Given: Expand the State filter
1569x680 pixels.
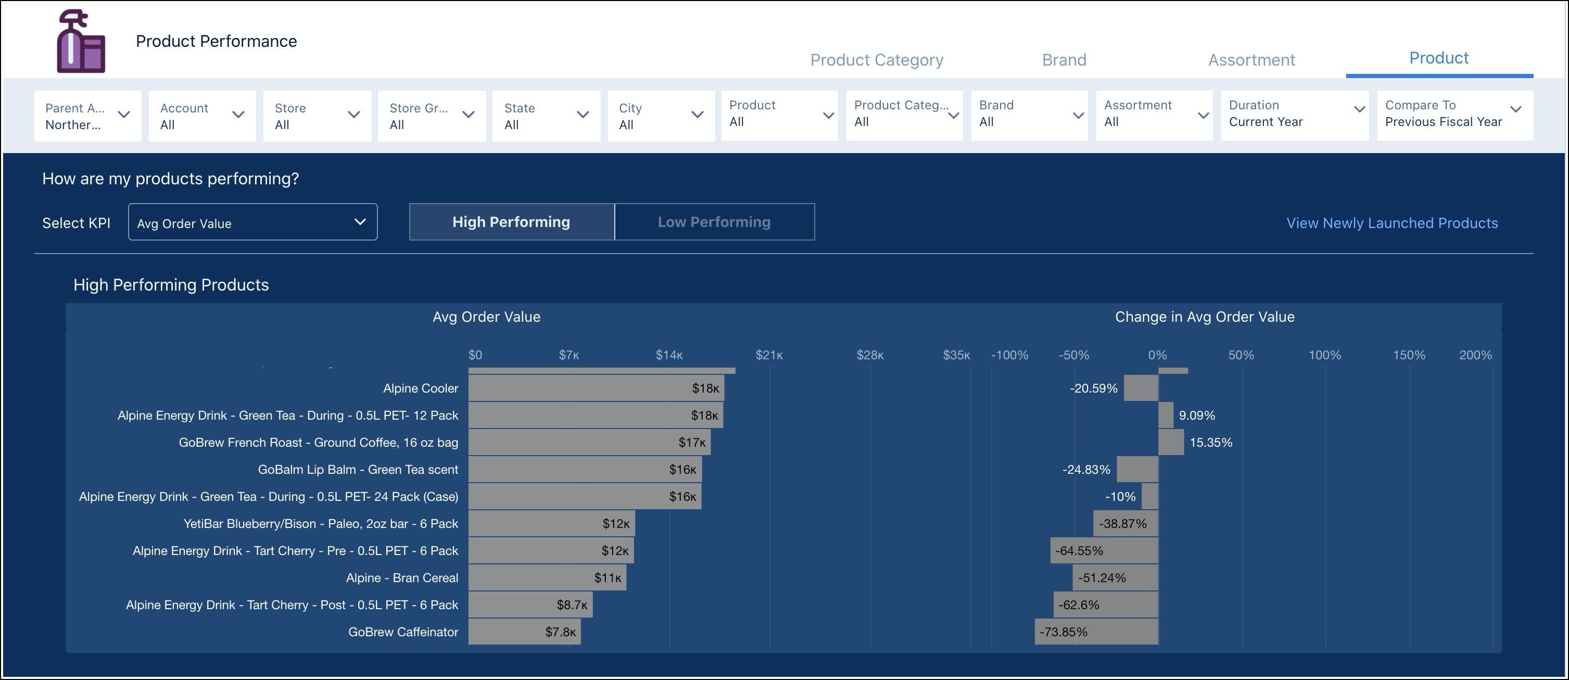Looking at the screenshot, I should 583,114.
